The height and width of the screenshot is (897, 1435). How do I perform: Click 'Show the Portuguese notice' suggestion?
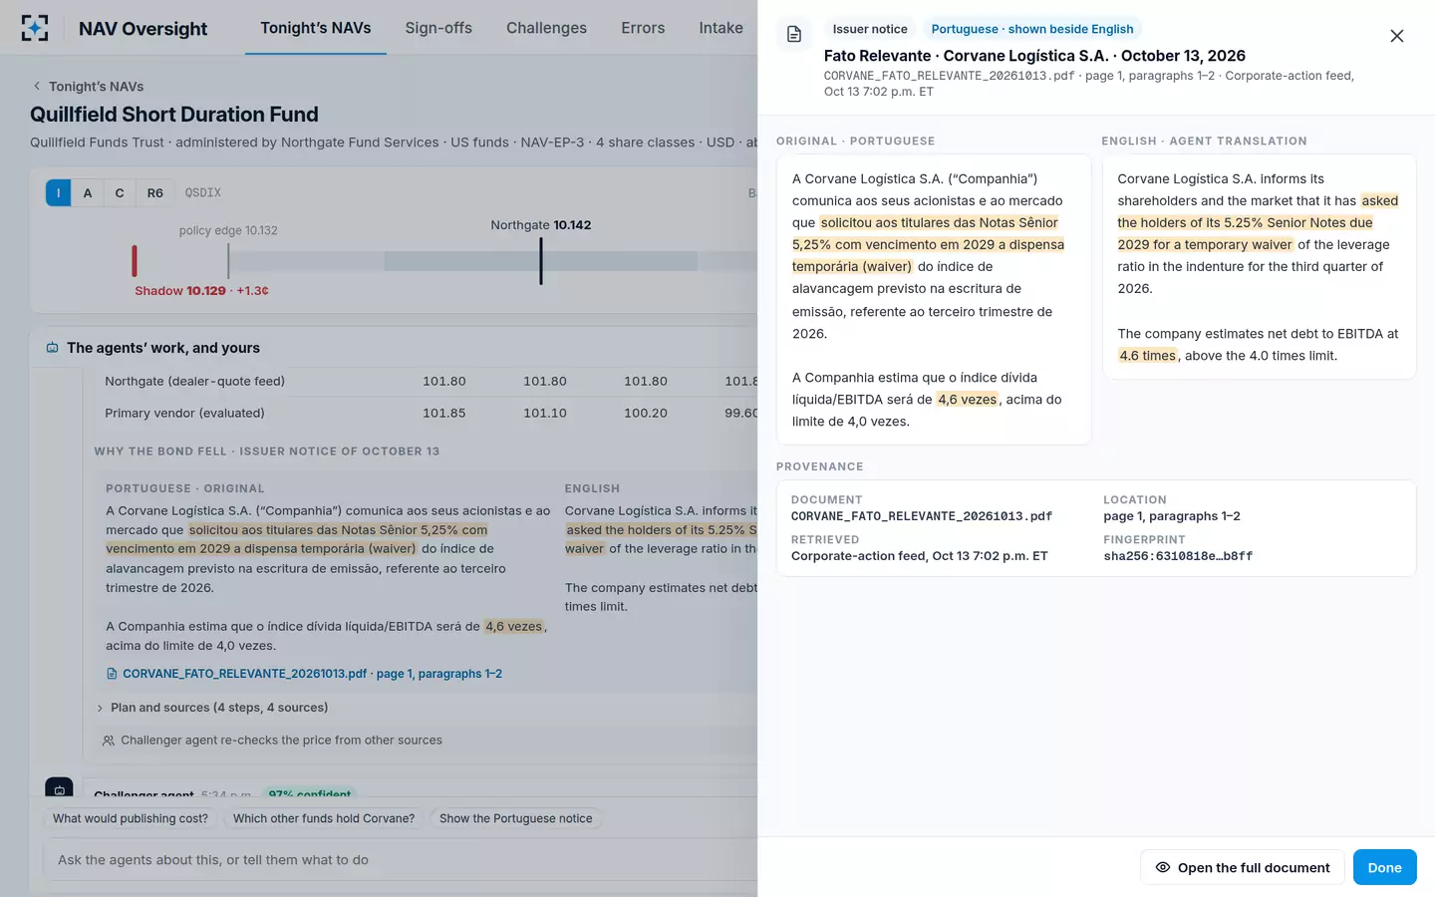(516, 818)
